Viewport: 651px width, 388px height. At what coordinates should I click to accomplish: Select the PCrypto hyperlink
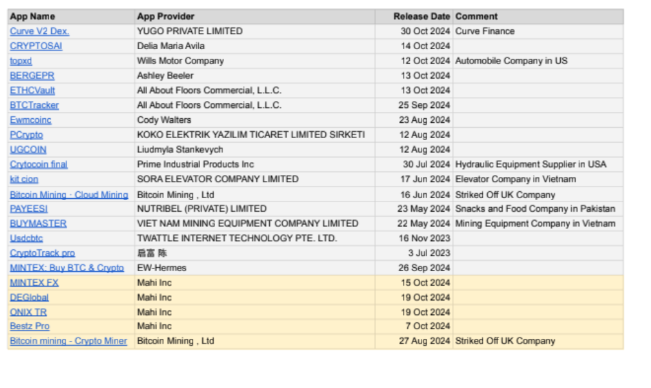26,135
